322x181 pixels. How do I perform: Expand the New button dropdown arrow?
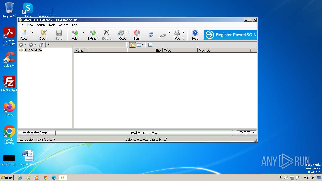coord(33,32)
